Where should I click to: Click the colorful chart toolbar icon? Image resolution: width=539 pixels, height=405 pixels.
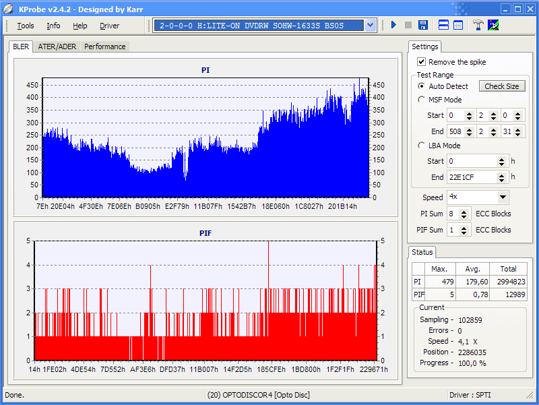click(493, 25)
